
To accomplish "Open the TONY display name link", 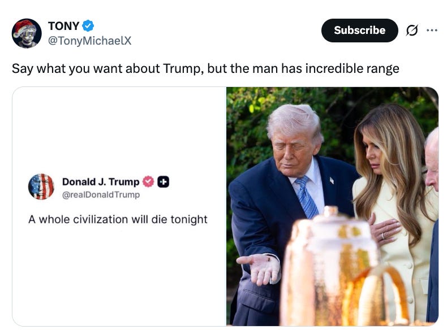I will click(x=63, y=26).
